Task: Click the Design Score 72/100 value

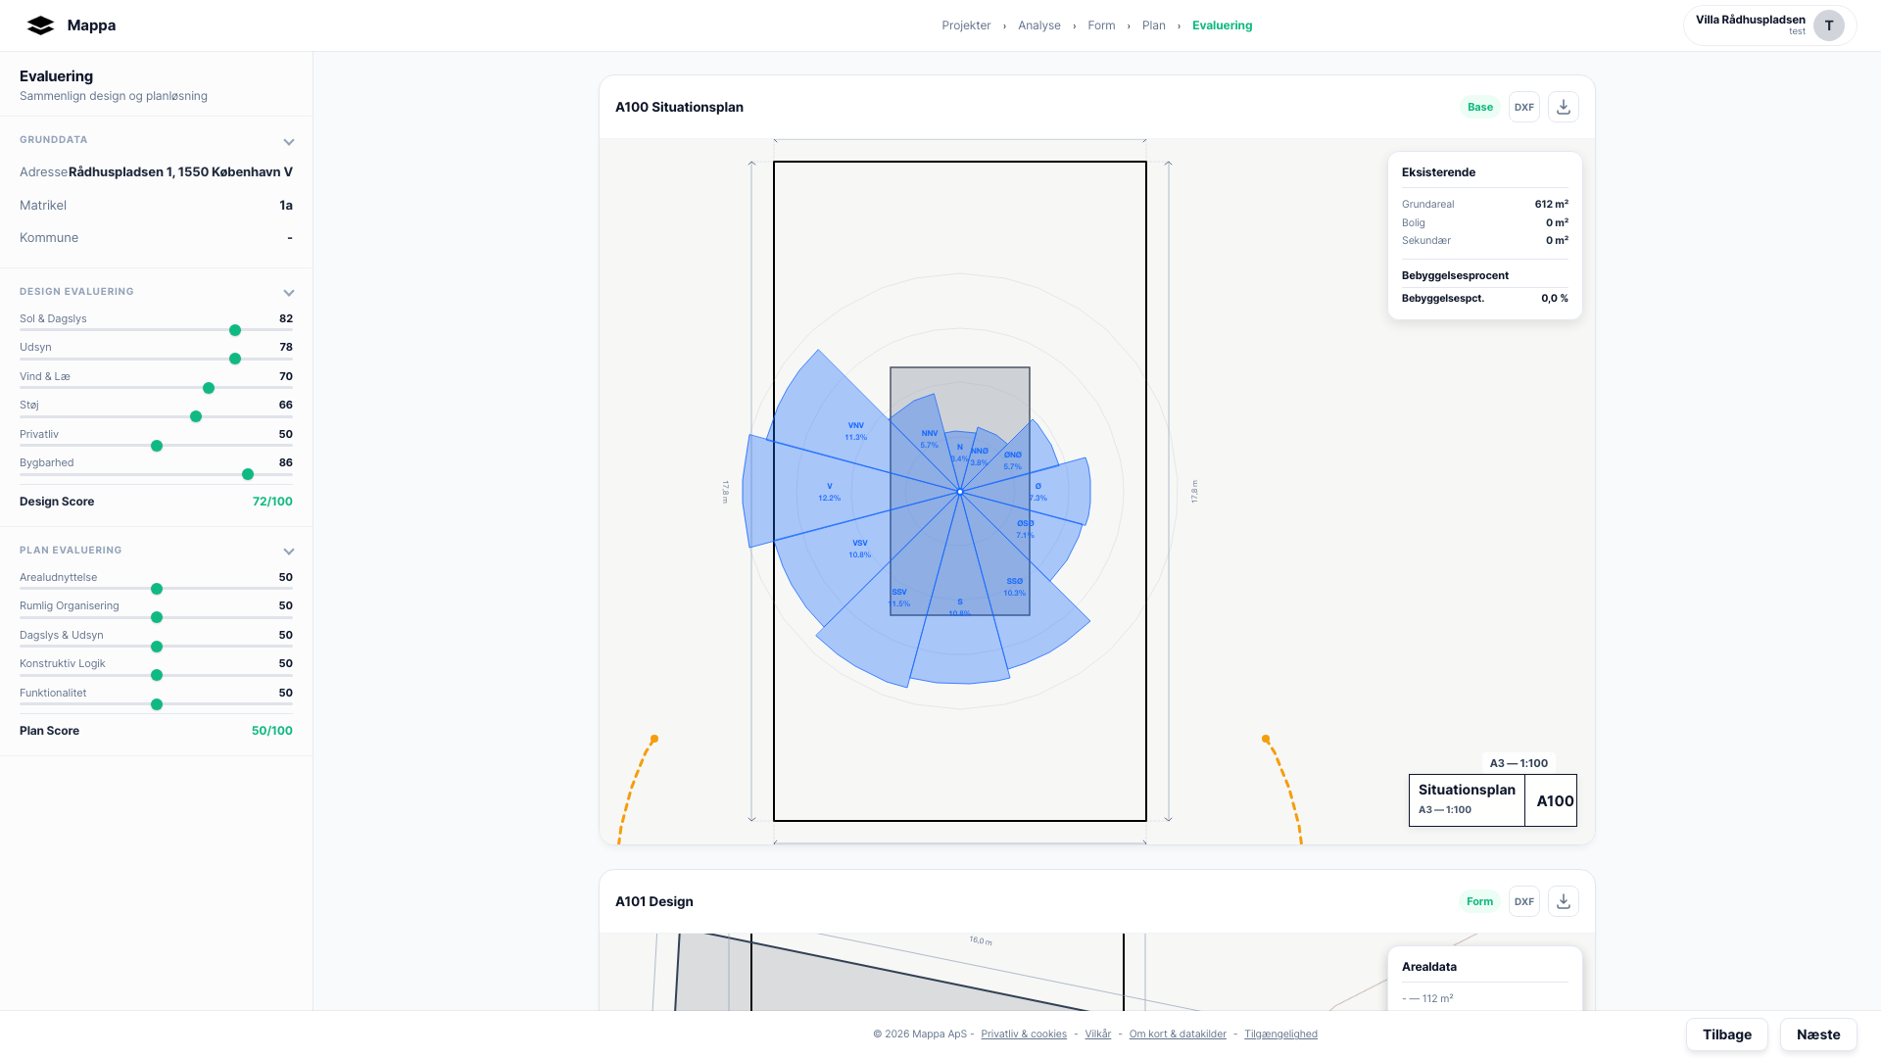Action: (x=272, y=502)
